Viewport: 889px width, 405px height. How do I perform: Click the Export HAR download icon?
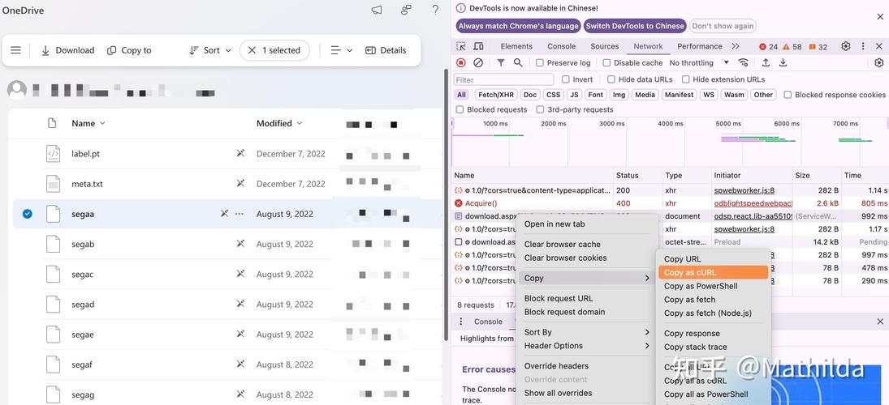click(x=783, y=63)
